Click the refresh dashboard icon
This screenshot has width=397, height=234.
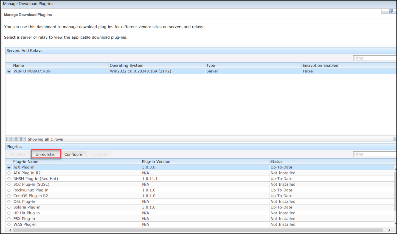[x=391, y=11]
